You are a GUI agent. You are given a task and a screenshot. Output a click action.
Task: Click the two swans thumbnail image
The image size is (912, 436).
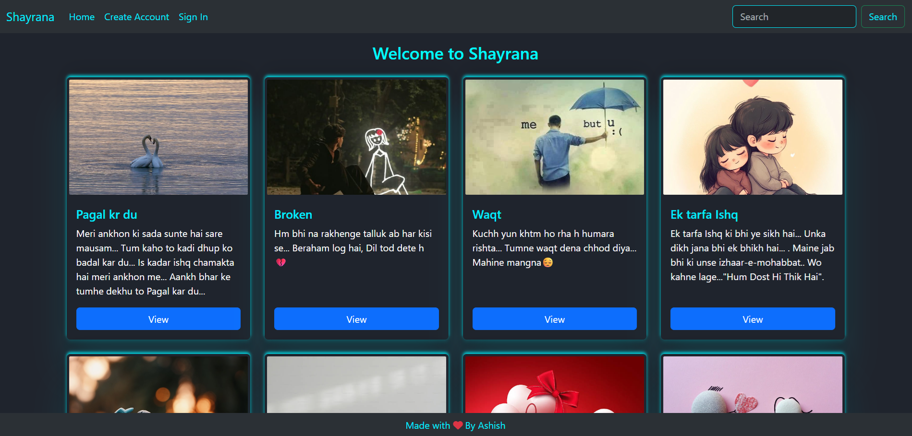pyautogui.click(x=158, y=137)
